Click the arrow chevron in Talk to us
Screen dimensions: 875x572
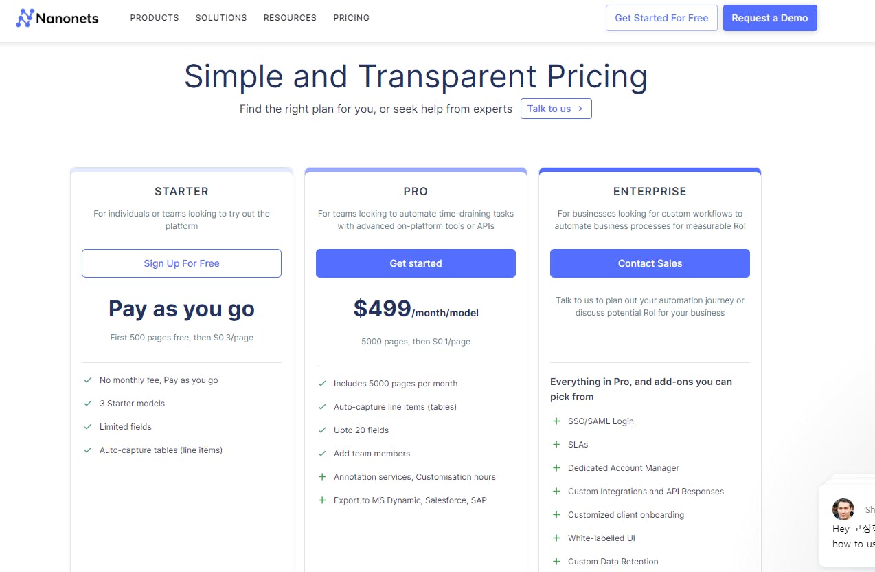point(580,109)
